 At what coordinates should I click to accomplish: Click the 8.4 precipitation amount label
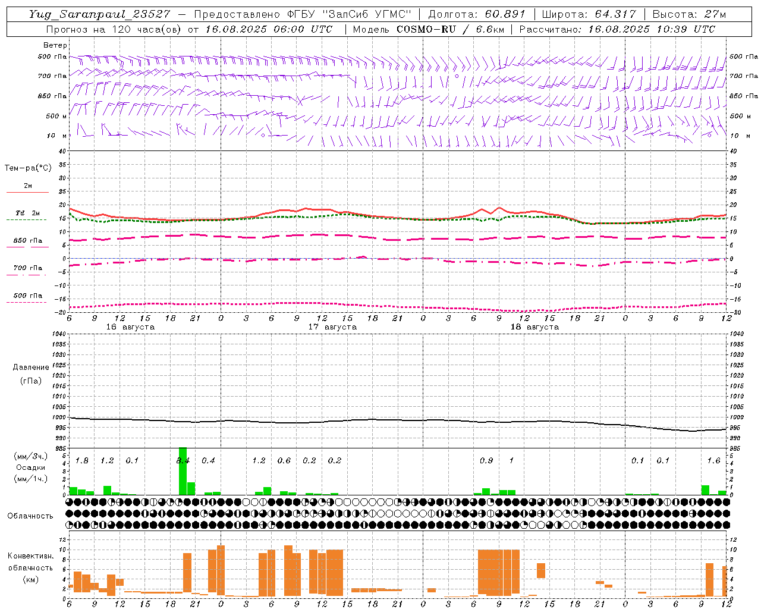(x=183, y=460)
